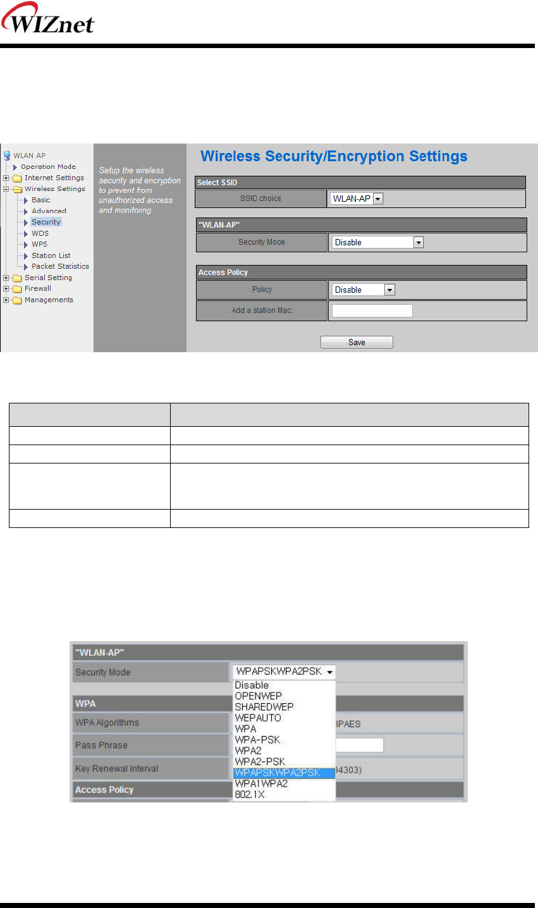Click the Setup the wireless security description text
This screenshot has height=908, width=538.
point(140,190)
